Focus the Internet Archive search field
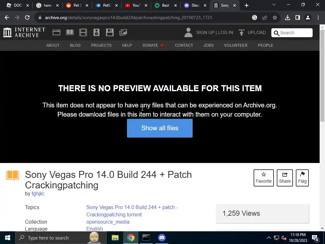Viewport: 325px width, 244px height. pyautogui.click(x=292, y=33)
